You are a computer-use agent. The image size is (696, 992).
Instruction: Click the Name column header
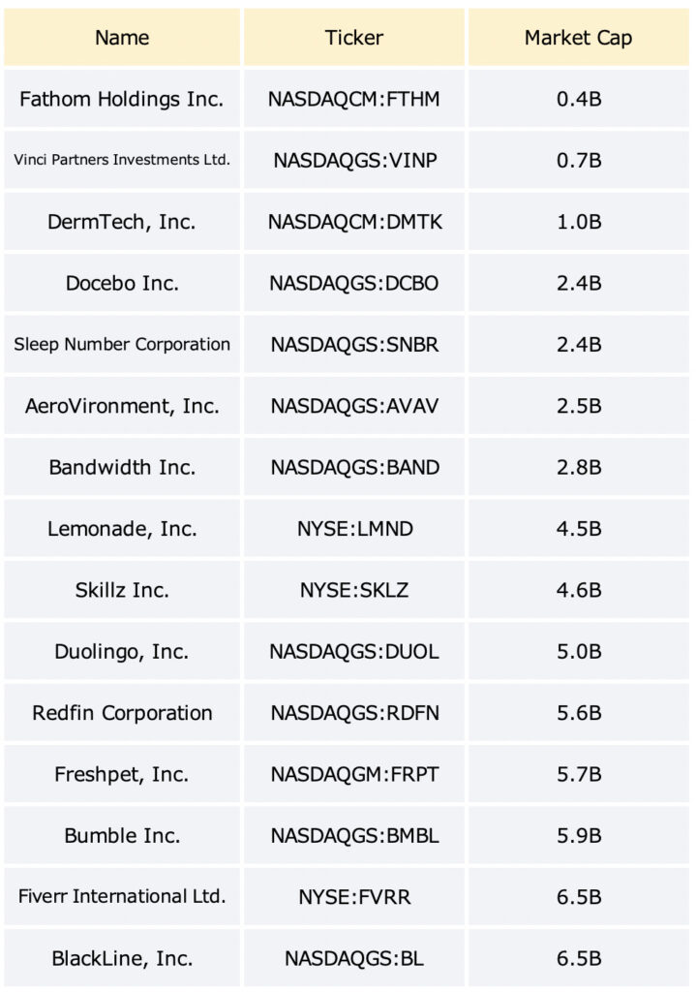(122, 38)
